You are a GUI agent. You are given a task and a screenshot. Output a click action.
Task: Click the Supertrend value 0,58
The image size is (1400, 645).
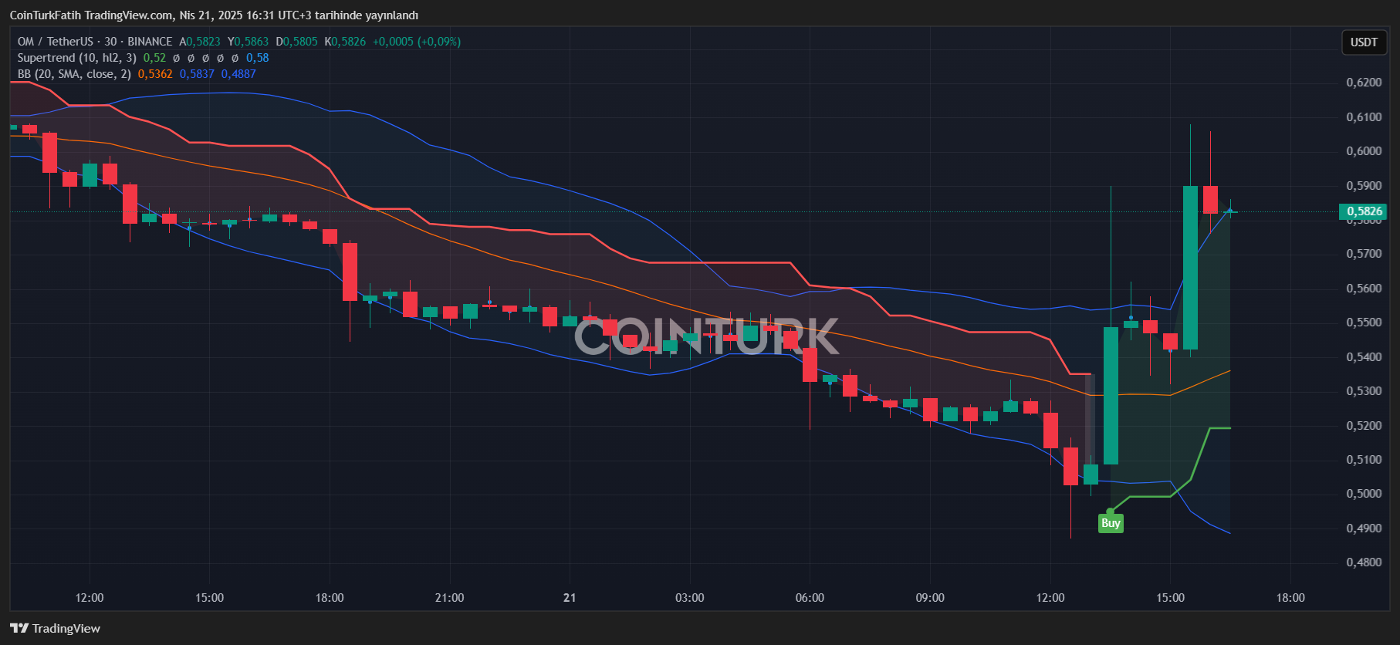[258, 58]
